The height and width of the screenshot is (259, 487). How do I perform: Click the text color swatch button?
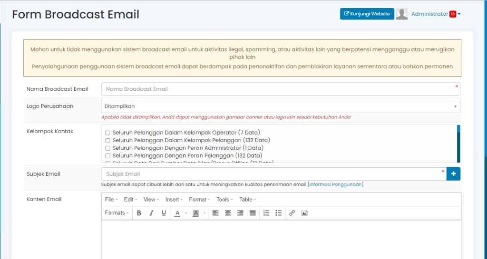tap(177, 213)
